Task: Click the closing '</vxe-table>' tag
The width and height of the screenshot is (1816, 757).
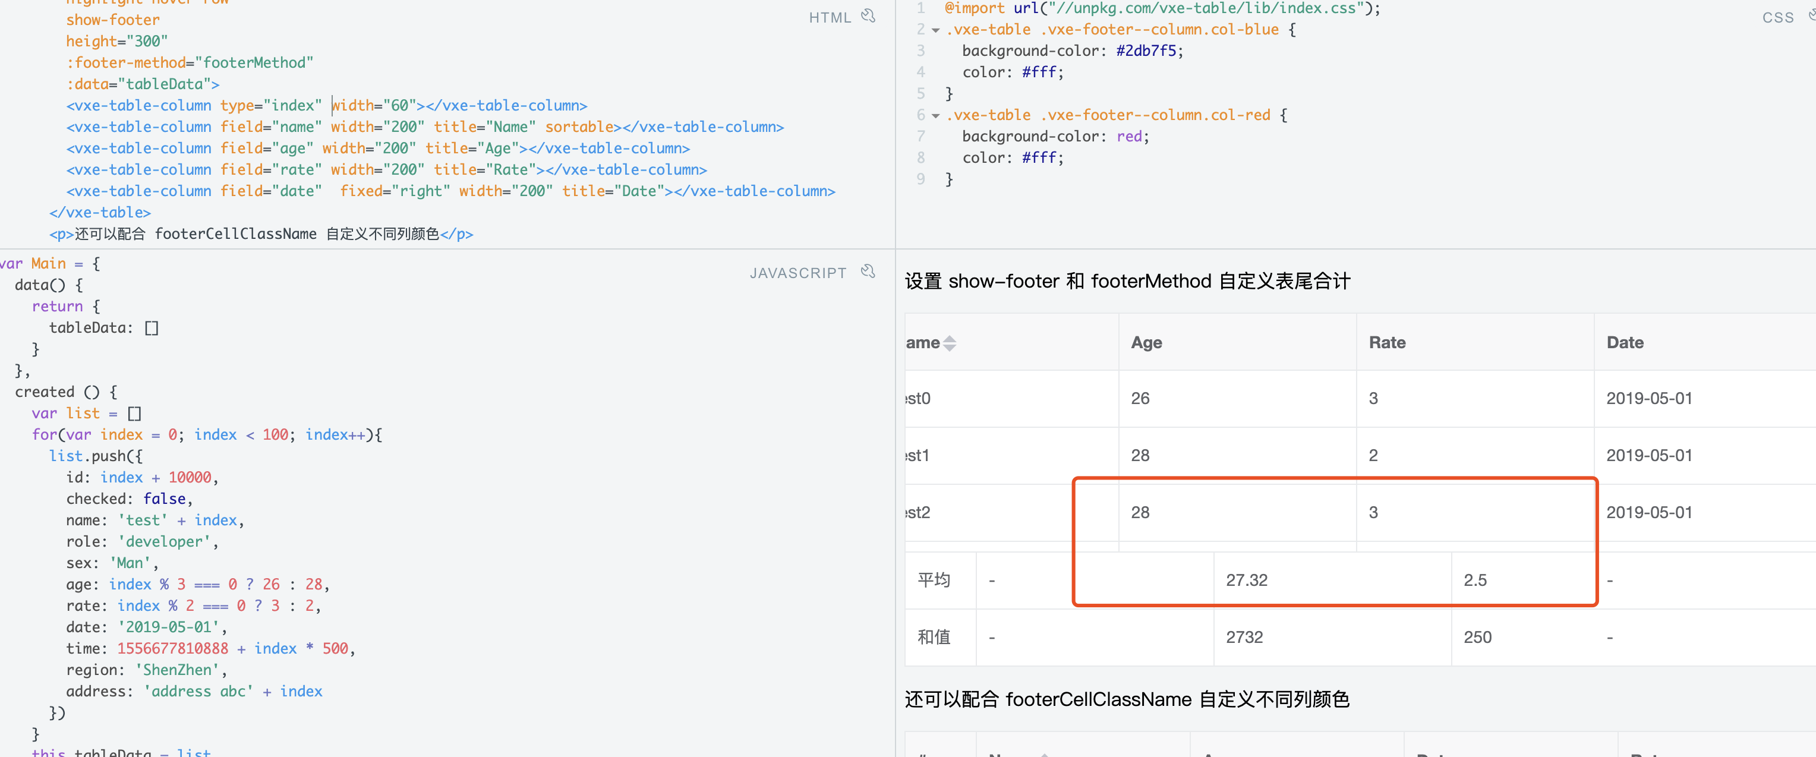Action: [x=100, y=213]
